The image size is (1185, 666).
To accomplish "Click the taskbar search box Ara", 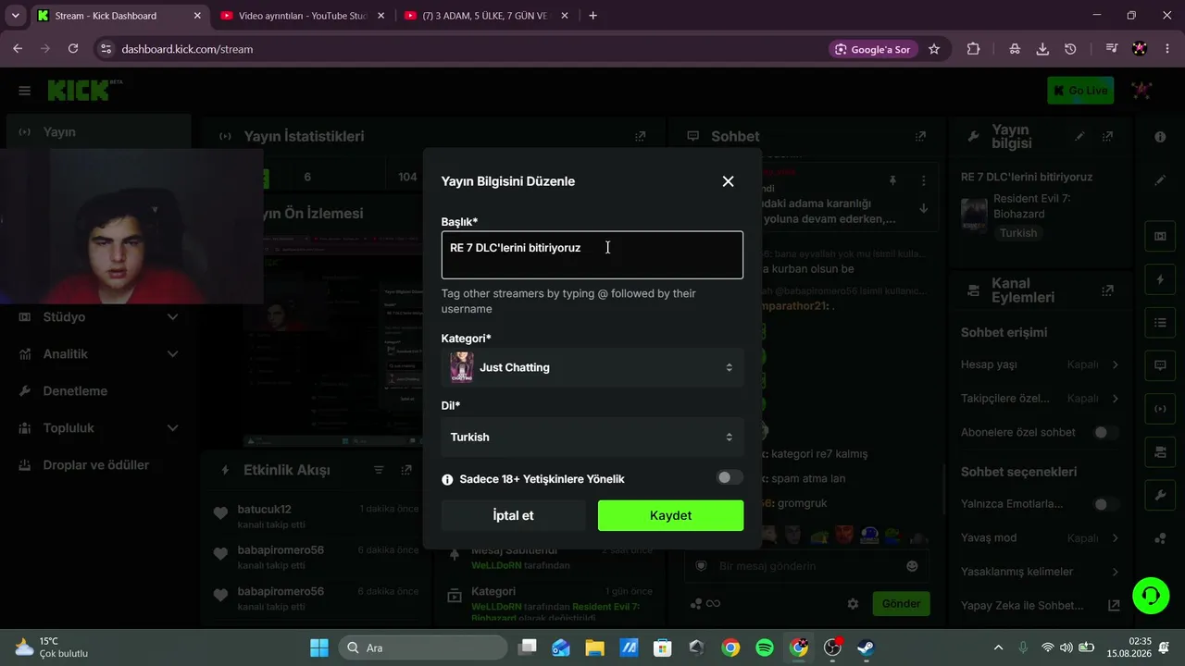I will (x=422, y=647).
